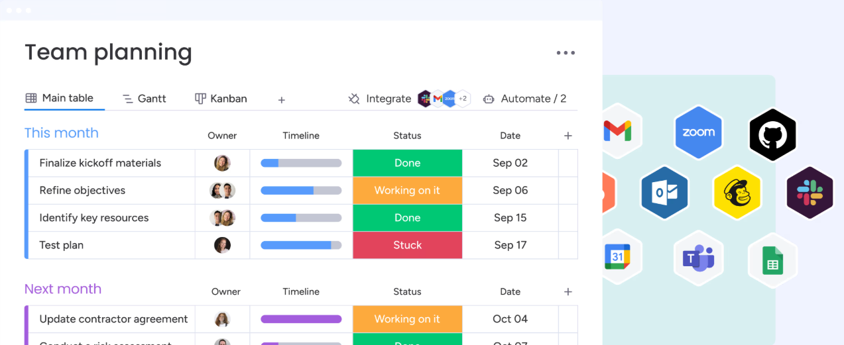Add a new board view with plus
This screenshot has height=345, width=844.
tap(282, 100)
